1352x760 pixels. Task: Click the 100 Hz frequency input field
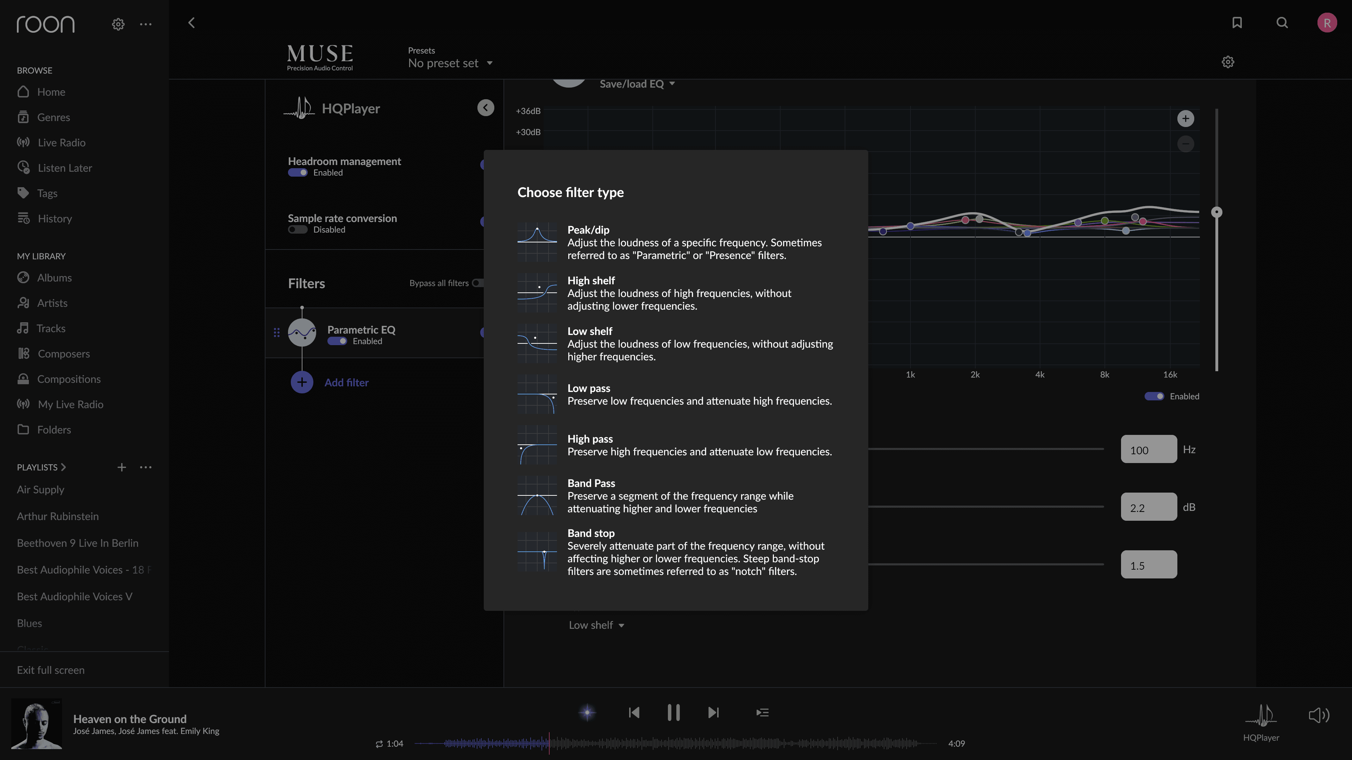(1149, 450)
